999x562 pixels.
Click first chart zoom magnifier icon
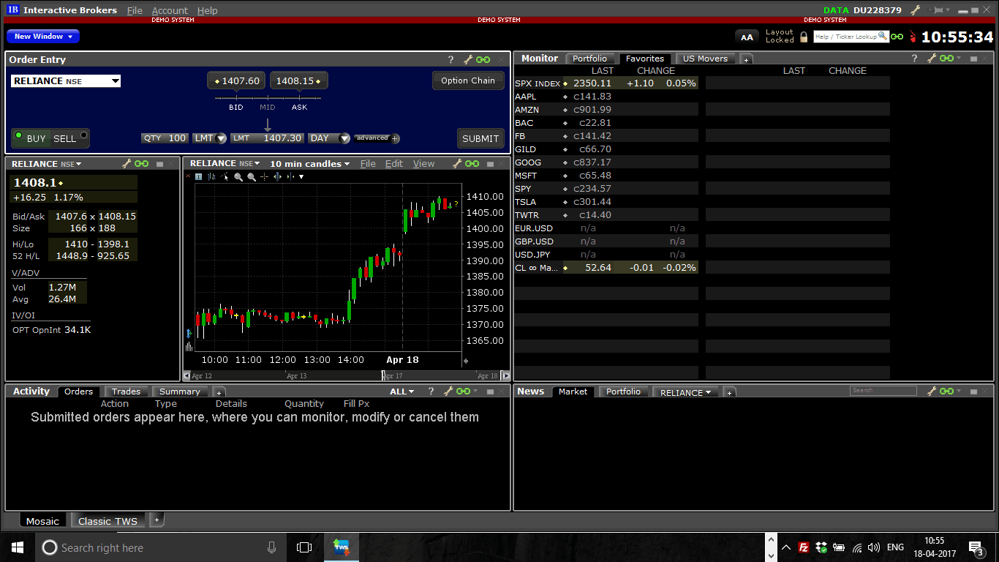(x=238, y=176)
